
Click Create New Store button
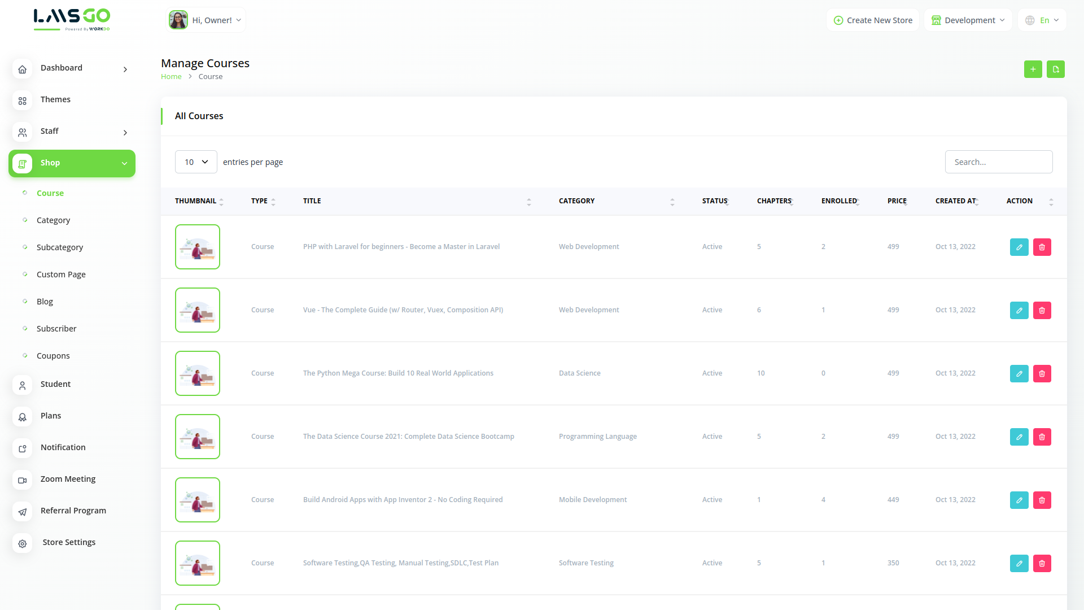point(873,20)
